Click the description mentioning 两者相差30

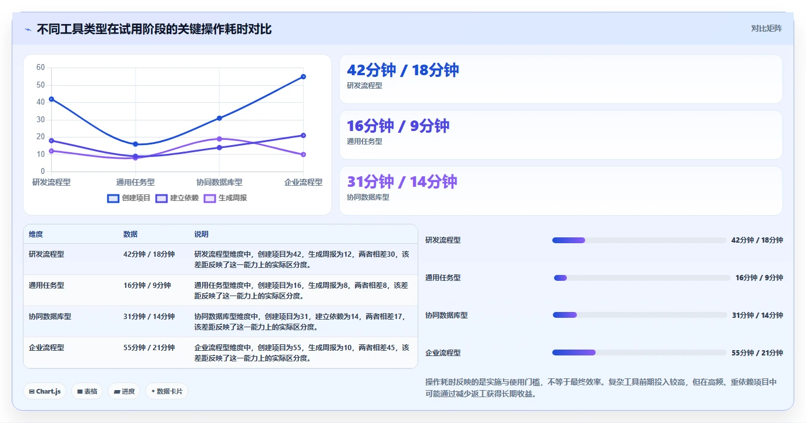coord(302,259)
